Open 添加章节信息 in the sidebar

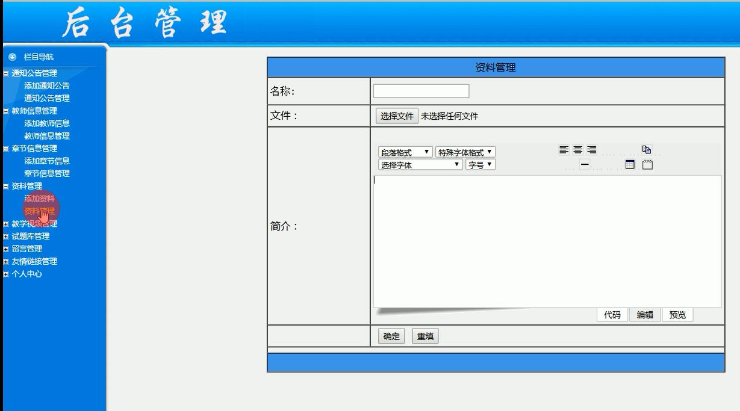(x=47, y=161)
